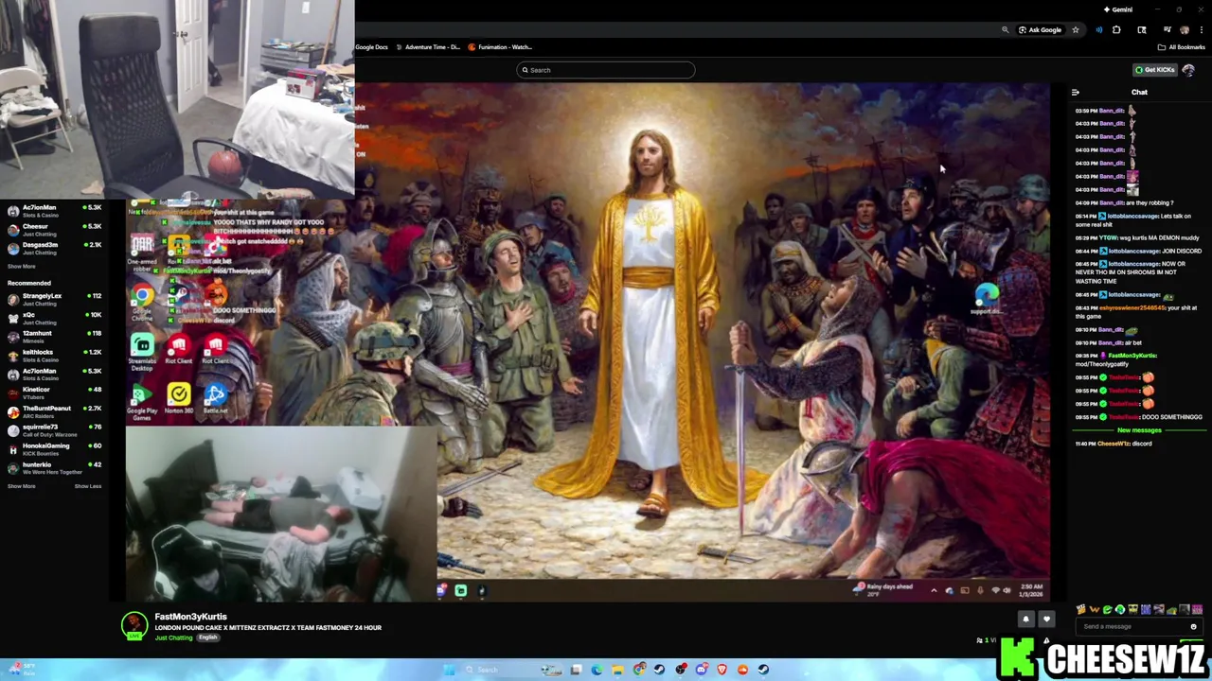Open File Explorer from taskbar

click(x=617, y=670)
